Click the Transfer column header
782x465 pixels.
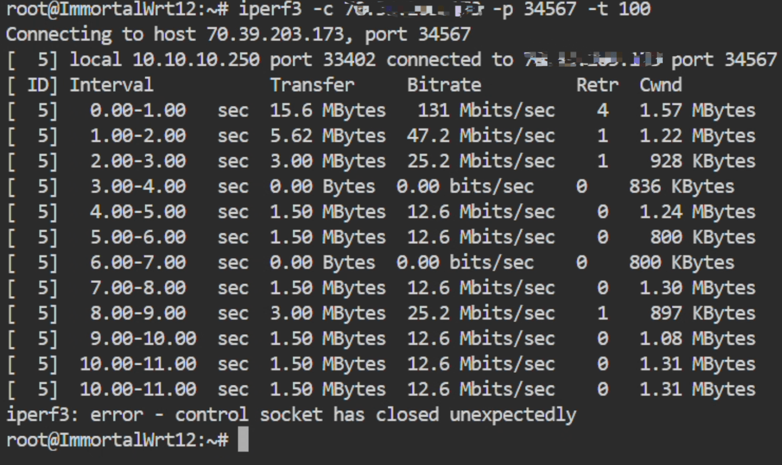click(312, 85)
